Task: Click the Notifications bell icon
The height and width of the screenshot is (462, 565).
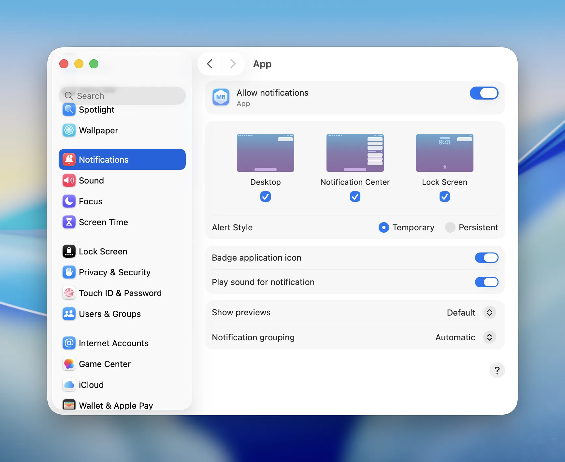Action: (x=69, y=159)
